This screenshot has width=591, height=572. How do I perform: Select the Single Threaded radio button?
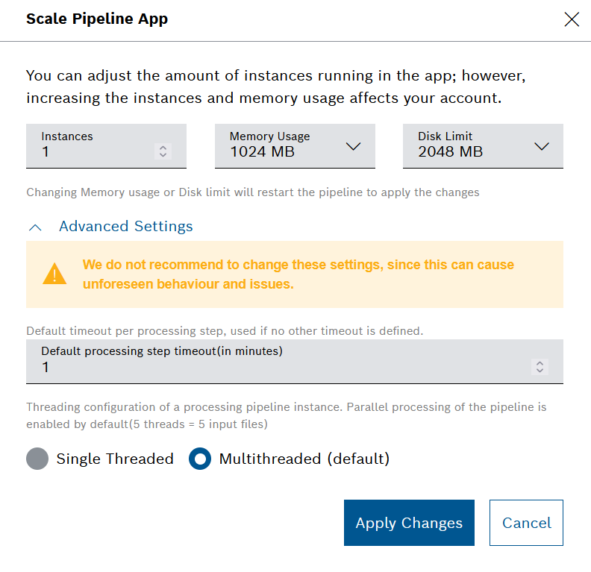point(37,459)
